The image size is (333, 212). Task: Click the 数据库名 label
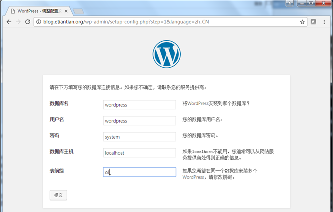(x=59, y=103)
